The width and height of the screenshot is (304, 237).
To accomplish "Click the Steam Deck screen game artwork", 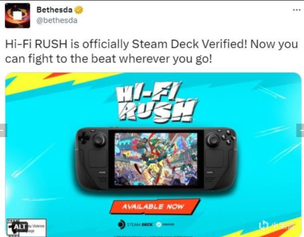I will [x=156, y=159].
